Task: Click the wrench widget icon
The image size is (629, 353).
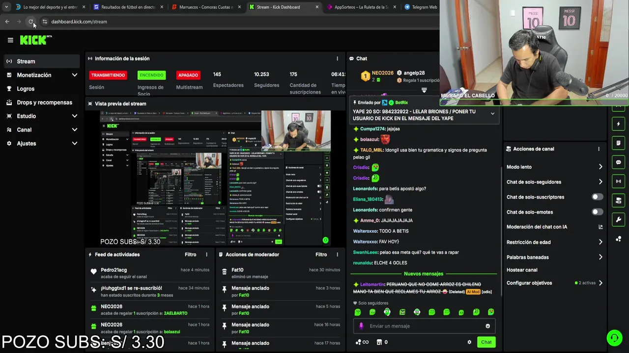Action: click(x=618, y=220)
